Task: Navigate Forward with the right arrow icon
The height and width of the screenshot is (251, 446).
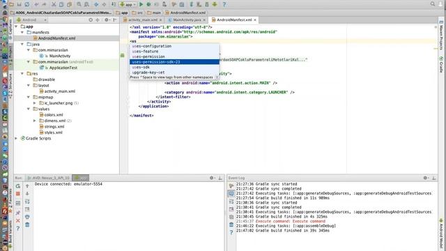Action: (x=104, y=4)
